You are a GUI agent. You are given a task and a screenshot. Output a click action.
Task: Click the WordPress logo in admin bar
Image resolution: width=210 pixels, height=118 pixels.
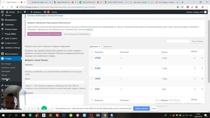click(x=2, y=12)
